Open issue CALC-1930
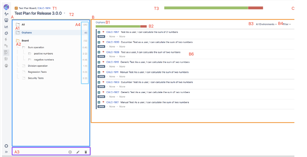The image size is (307, 157). pyautogui.click(x=113, y=42)
